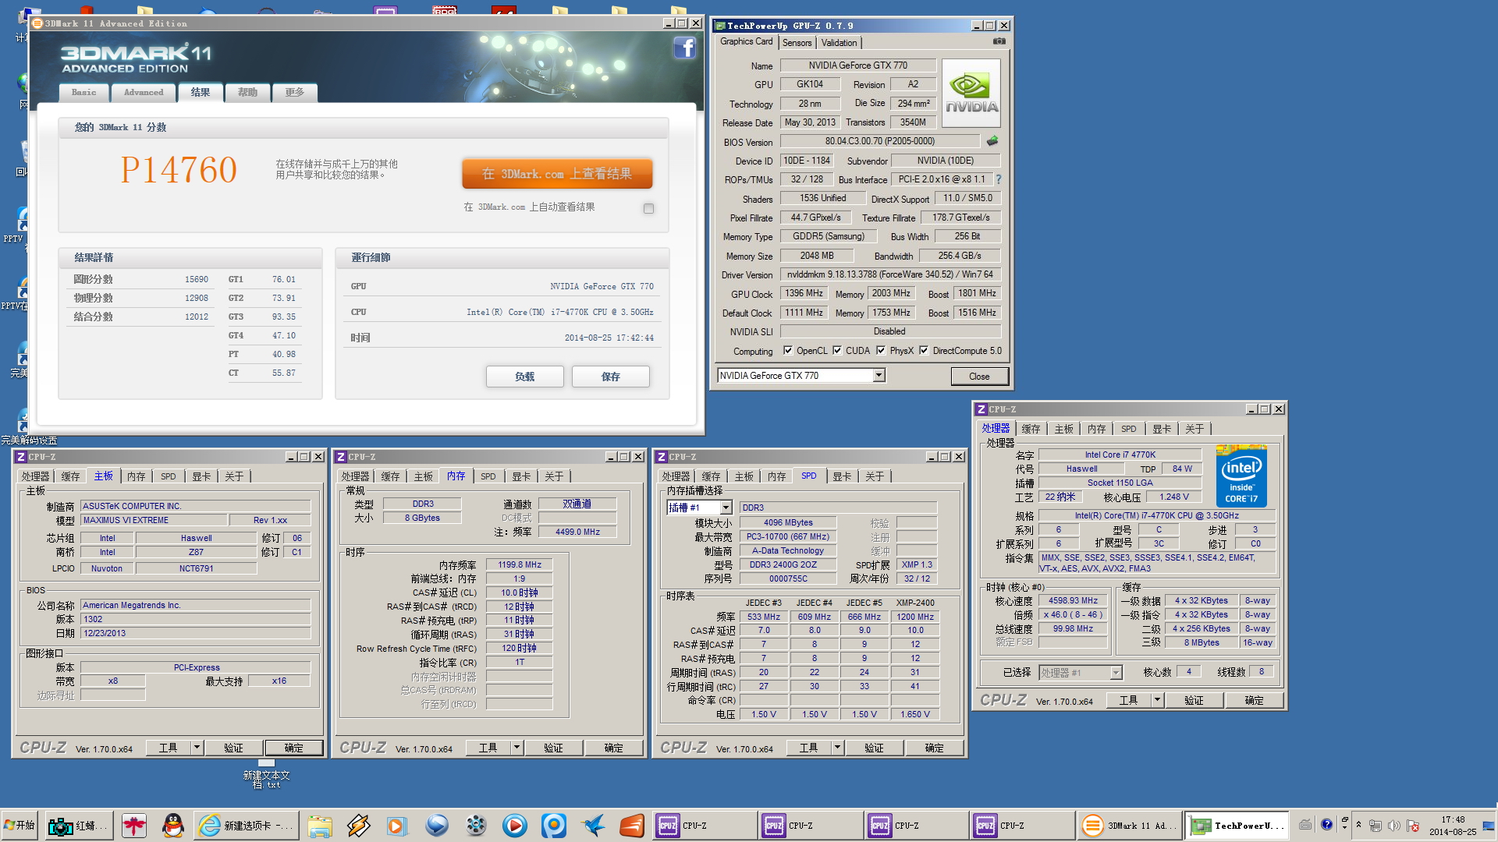Click the Bus Interface question mark icon

(x=998, y=179)
